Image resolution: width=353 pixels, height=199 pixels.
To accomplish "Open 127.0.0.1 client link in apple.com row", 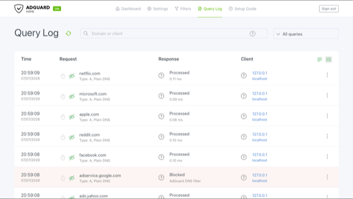I will (x=260, y=114).
